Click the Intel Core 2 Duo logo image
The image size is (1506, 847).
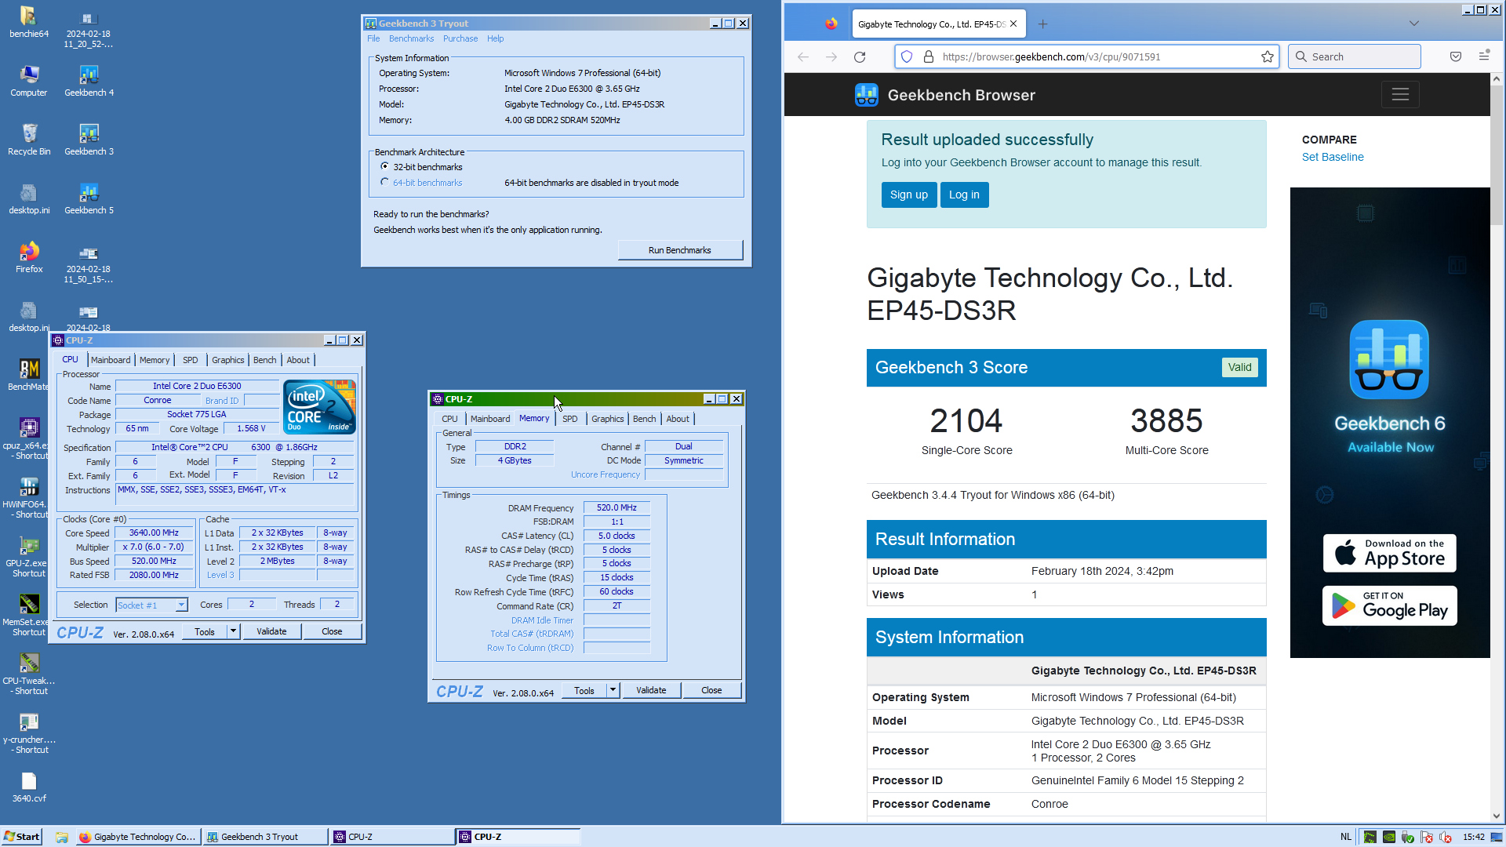(320, 406)
